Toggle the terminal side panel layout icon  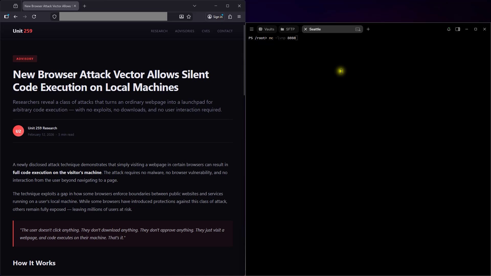click(458, 29)
